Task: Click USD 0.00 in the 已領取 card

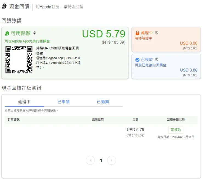Action: [189, 70]
